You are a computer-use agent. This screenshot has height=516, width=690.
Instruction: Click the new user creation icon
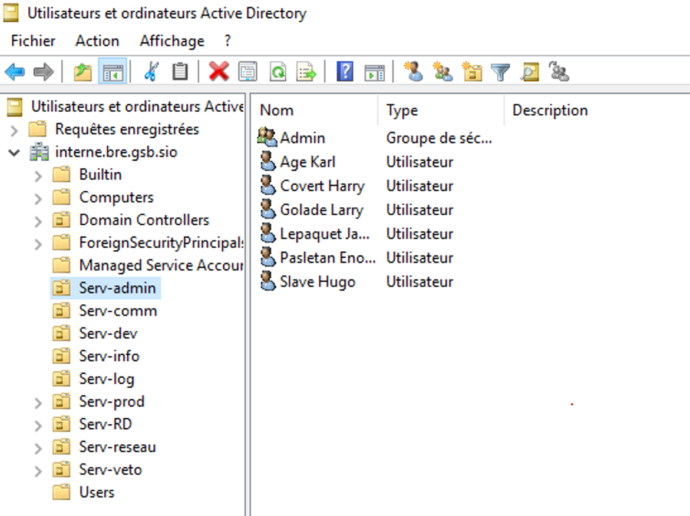point(414,72)
